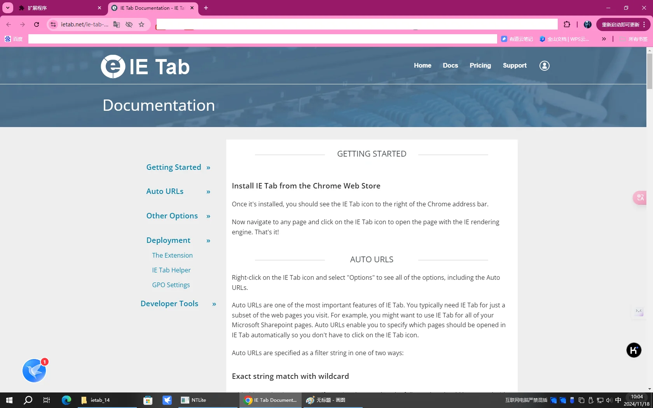
Task: Open the Chrome profile avatar
Action: pos(587,24)
